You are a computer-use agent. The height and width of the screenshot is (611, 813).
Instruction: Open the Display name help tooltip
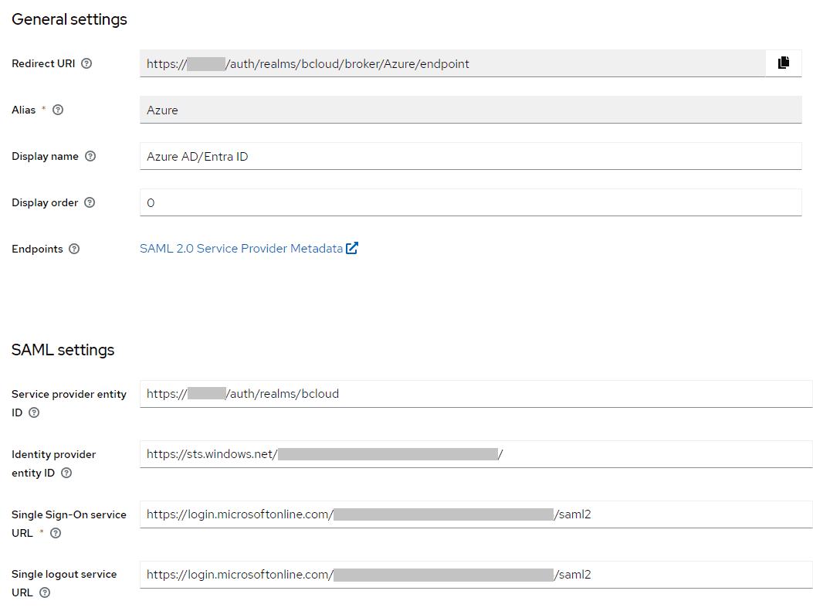90,156
